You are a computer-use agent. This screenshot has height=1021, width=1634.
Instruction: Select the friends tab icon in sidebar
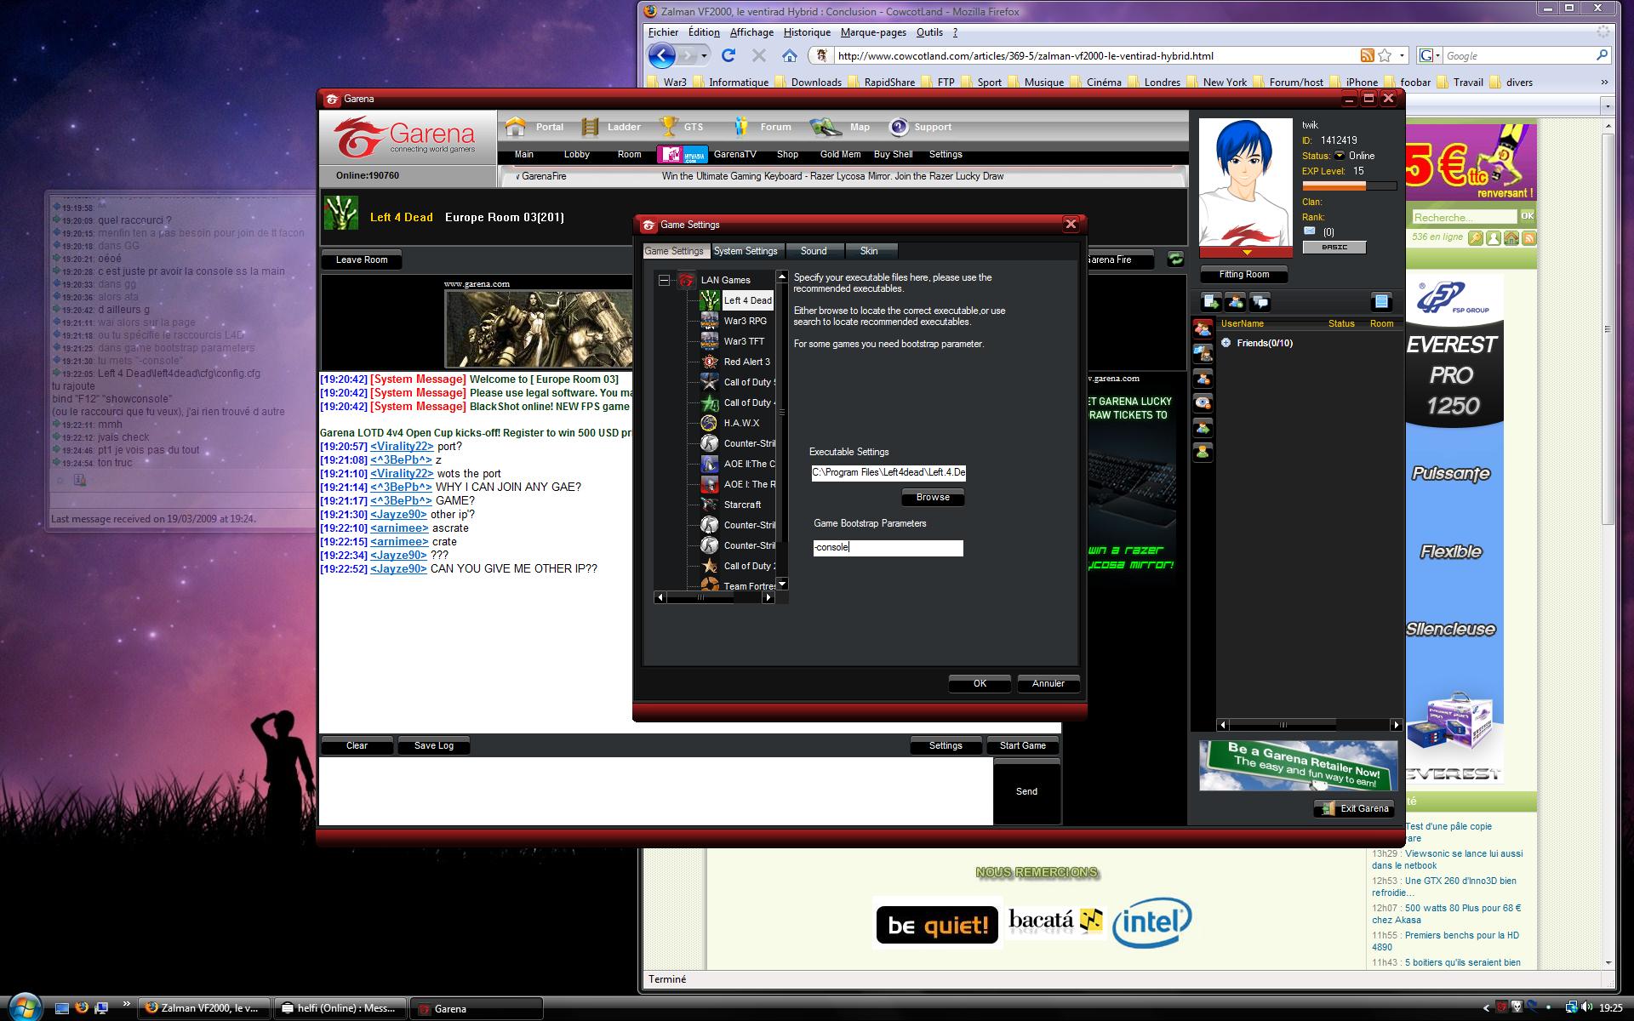(x=1203, y=328)
